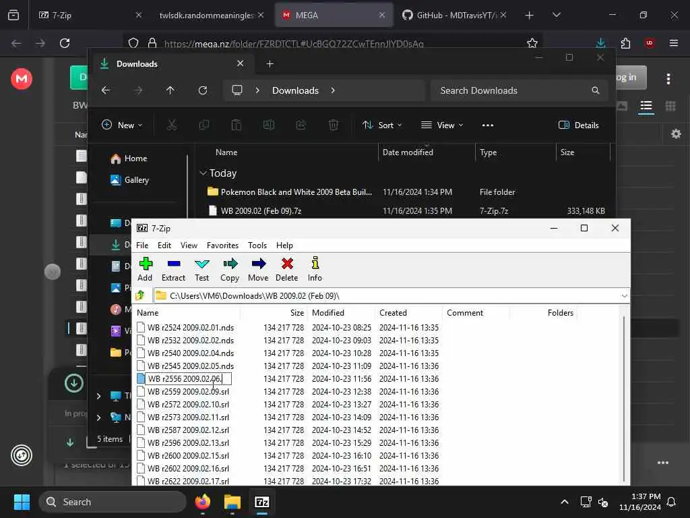Image resolution: width=690 pixels, height=518 pixels.
Task: Open the Windows Start menu
Action: coord(22,502)
